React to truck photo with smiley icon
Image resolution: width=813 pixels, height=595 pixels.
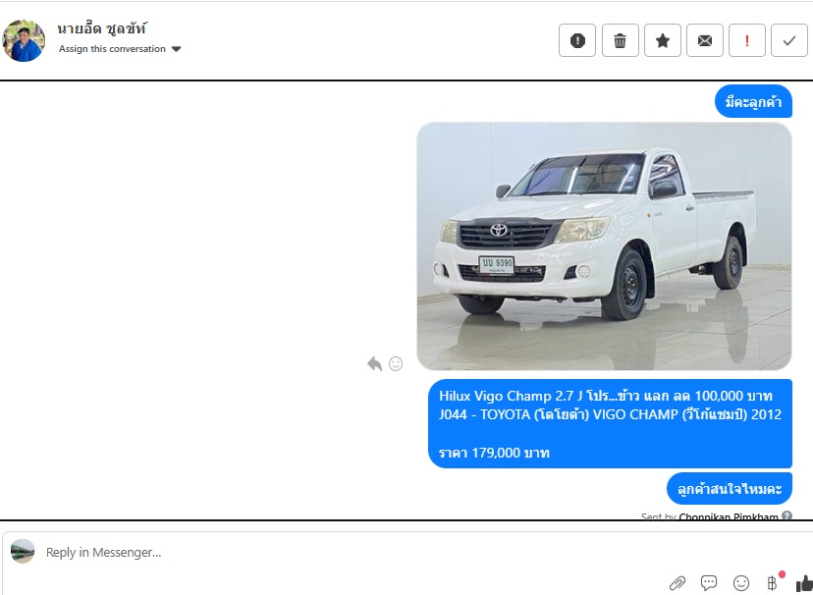(396, 364)
